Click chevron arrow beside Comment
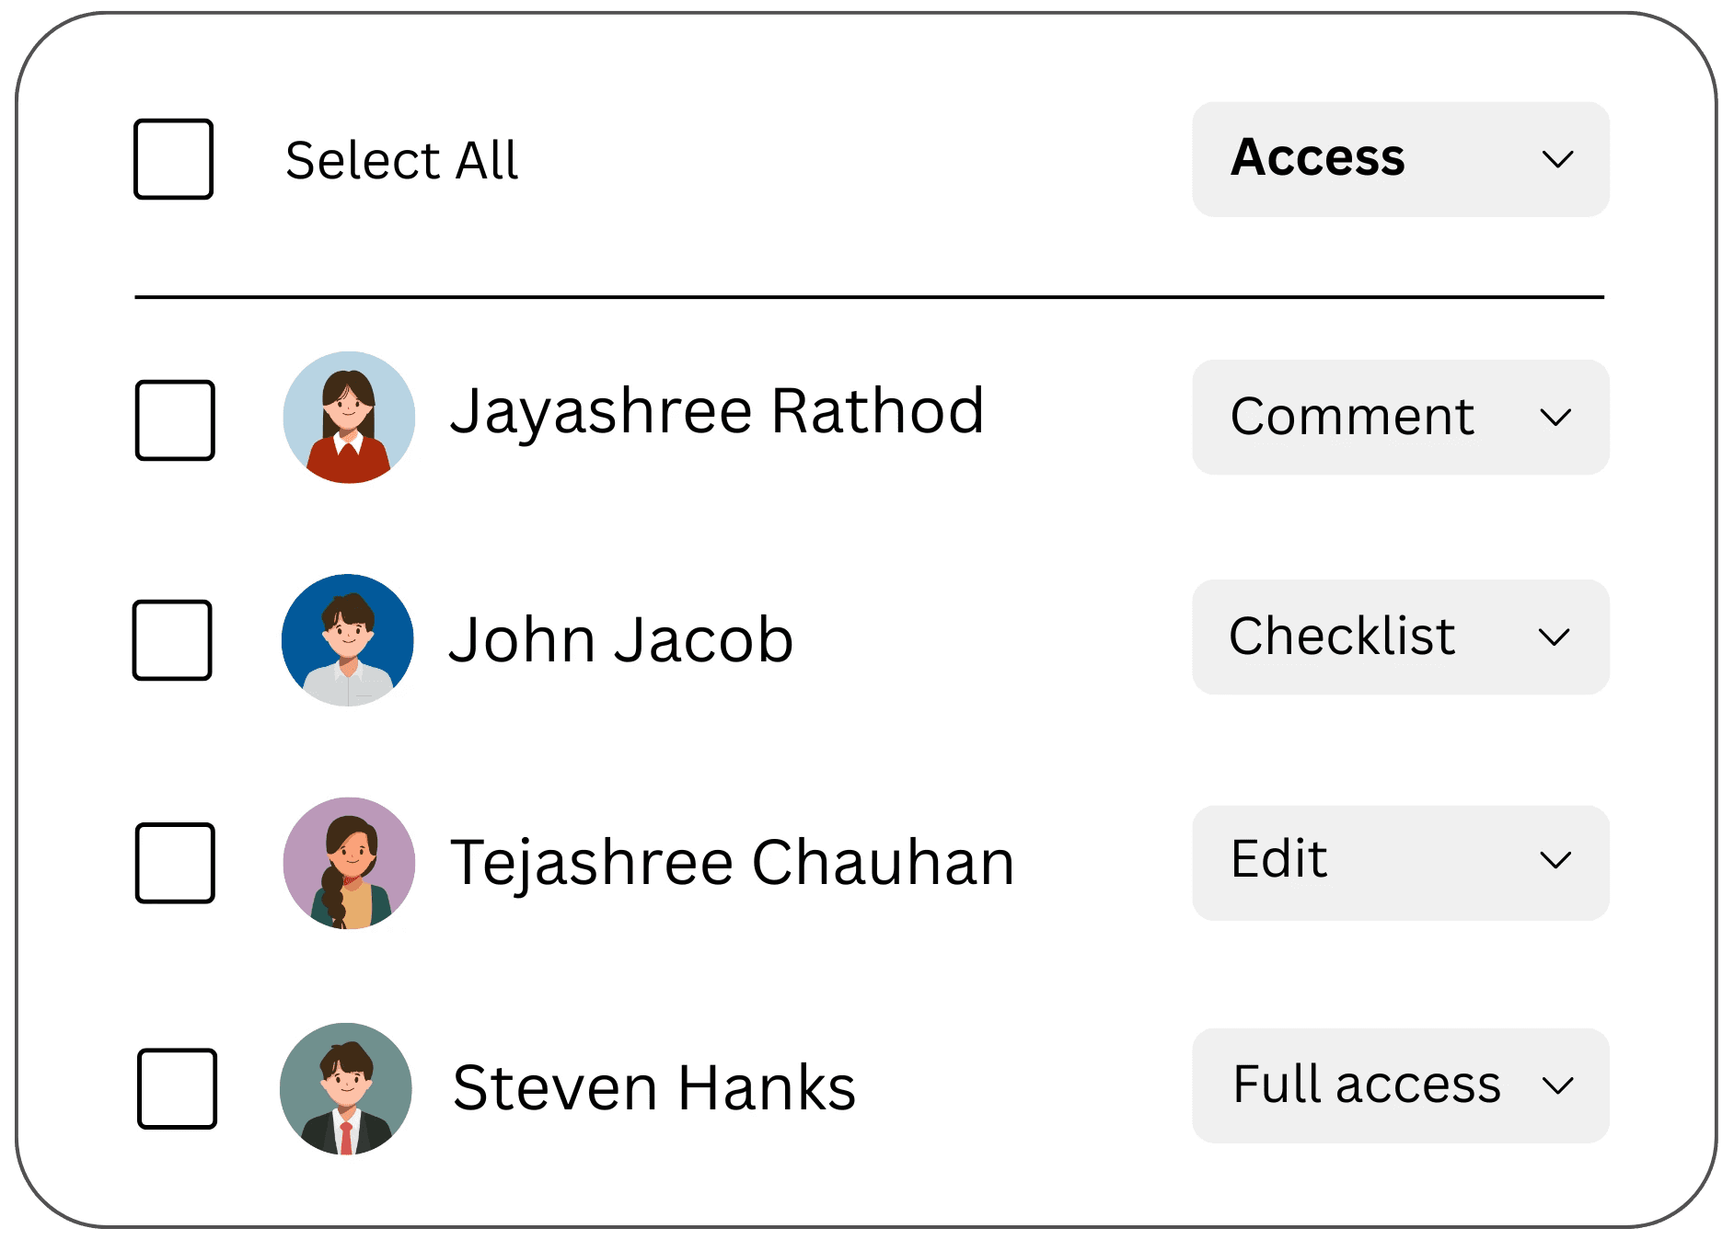Viewport: 1734px width, 1240px height. click(1555, 419)
